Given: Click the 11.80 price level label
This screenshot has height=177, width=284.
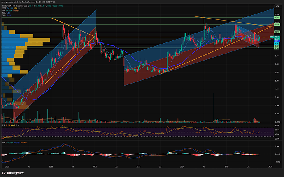Looking at the screenshot, I should tap(277, 25).
